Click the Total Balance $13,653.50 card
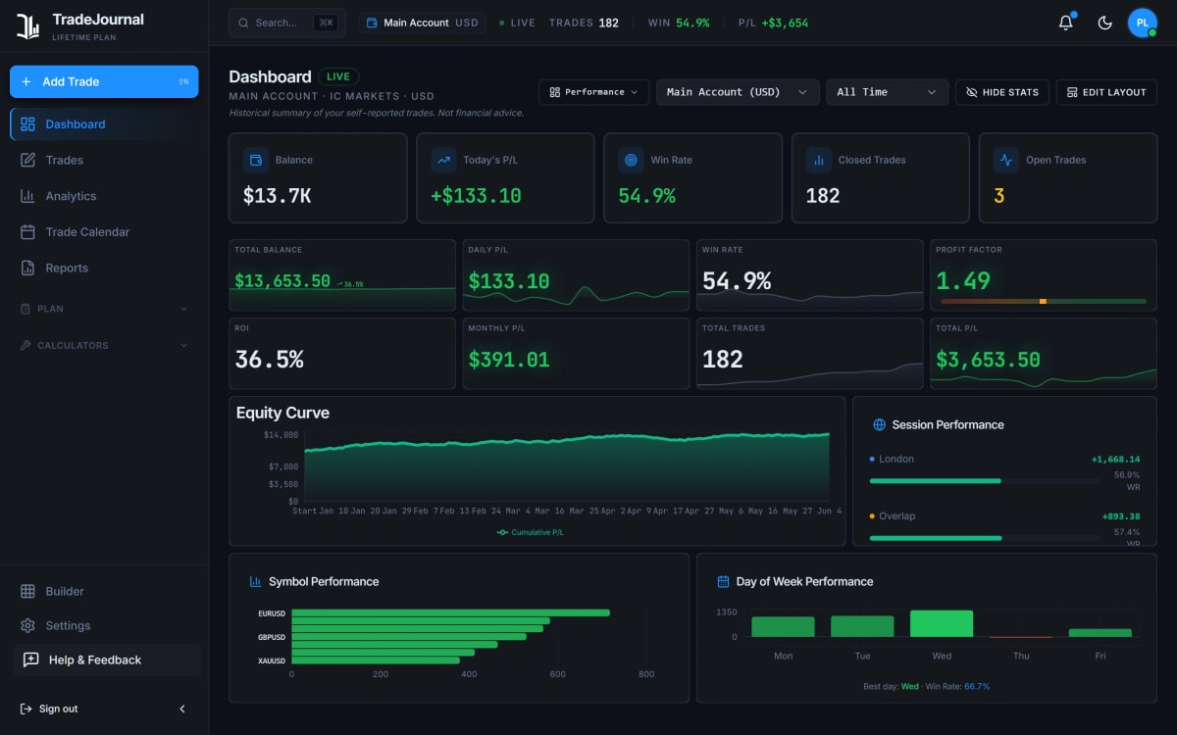The width and height of the screenshot is (1177, 735). [342, 273]
